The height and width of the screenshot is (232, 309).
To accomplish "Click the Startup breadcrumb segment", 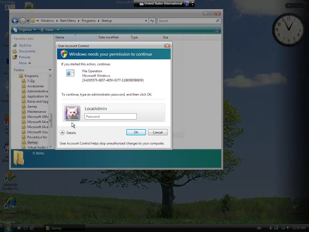I will pyautogui.click(x=106, y=21).
